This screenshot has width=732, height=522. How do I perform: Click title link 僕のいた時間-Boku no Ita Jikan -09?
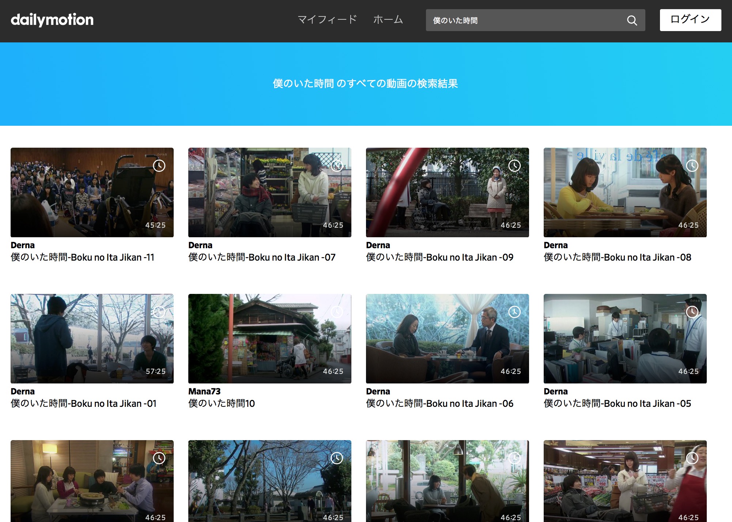pyautogui.click(x=440, y=257)
